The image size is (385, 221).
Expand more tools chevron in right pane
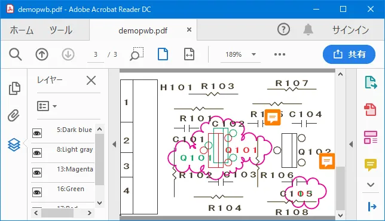pos(371,185)
